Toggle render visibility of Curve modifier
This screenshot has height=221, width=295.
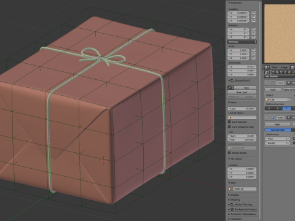(289, 83)
